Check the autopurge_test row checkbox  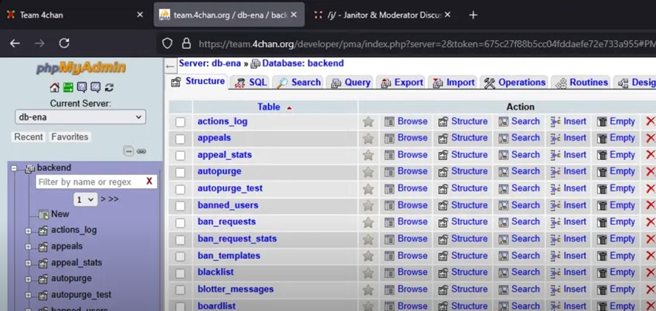[180, 189]
